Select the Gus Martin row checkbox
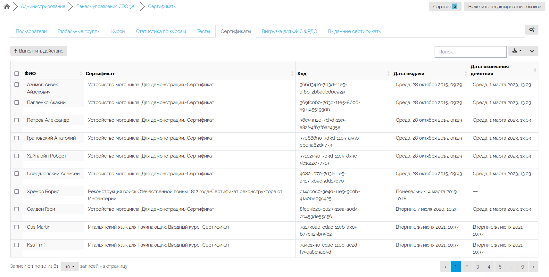Screen dimensions: 549x277 click(17, 227)
